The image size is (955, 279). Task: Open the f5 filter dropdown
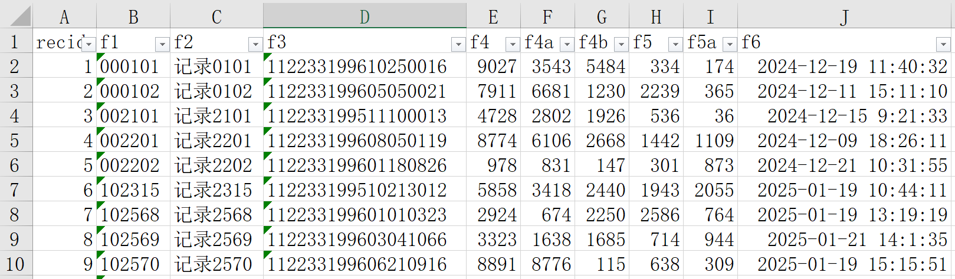[675, 44]
